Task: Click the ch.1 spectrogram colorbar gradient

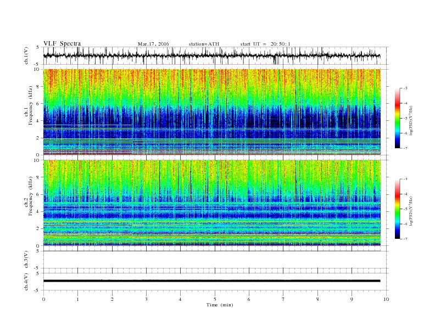Action: (x=398, y=119)
